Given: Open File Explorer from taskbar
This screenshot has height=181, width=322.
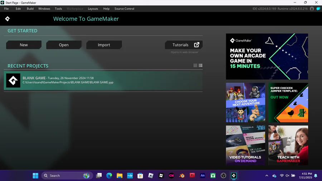Looking at the screenshot, I should pos(119,176).
